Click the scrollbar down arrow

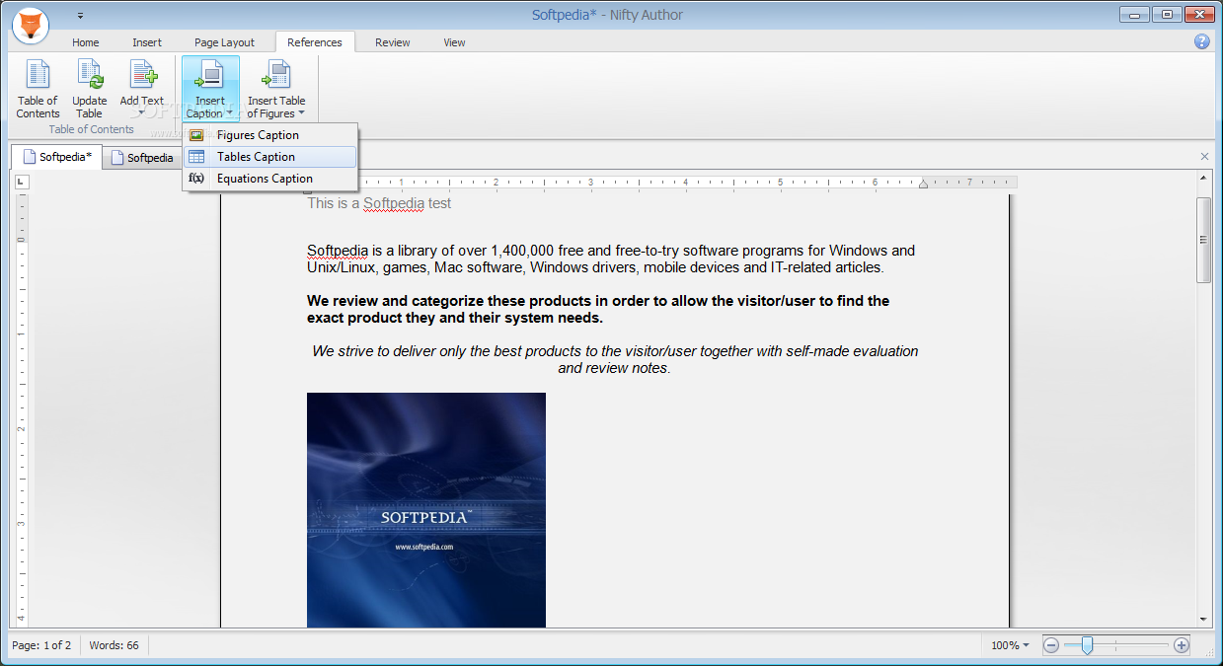pos(1203,620)
